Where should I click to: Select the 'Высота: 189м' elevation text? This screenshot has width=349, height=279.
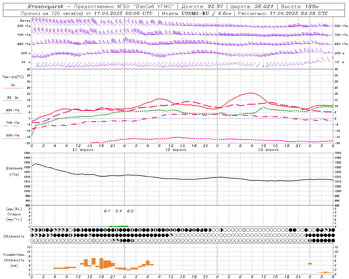point(300,7)
